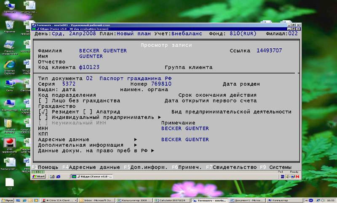Expand hidden tray icons on the local taskbar
The height and width of the screenshot is (203, 337).
(306, 200)
